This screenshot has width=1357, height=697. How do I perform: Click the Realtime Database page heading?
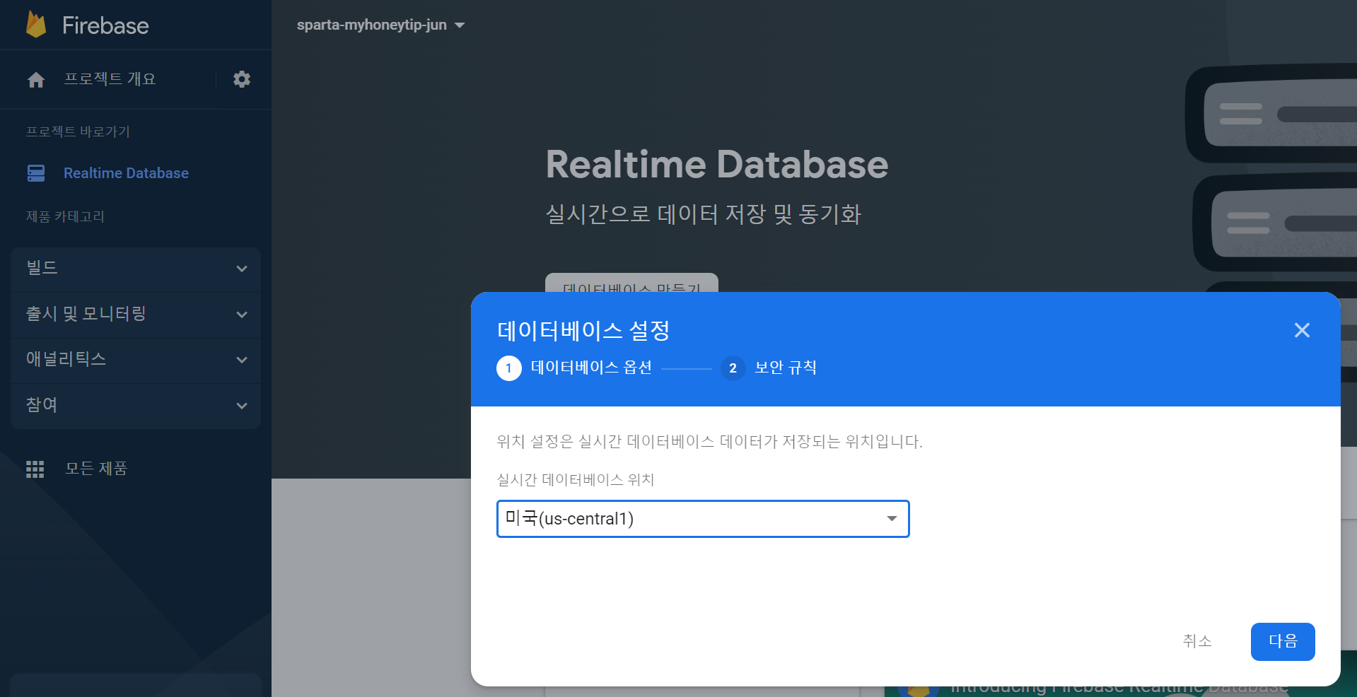(x=717, y=165)
